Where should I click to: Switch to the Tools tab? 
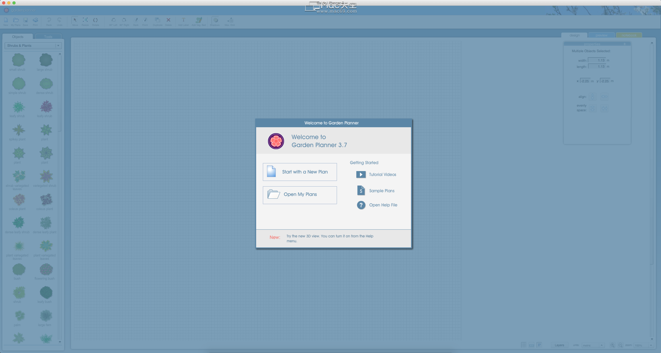coord(48,37)
